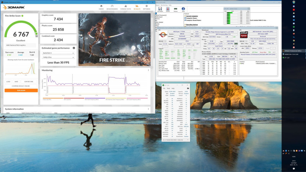Click Current Computer in HWiNFO feature list
306x172 pixels.
point(192,16)
